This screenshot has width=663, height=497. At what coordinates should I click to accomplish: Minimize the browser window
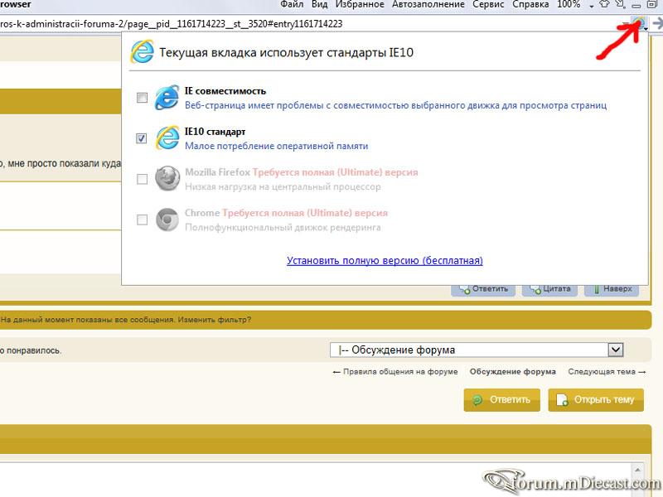tap(636, 5)
